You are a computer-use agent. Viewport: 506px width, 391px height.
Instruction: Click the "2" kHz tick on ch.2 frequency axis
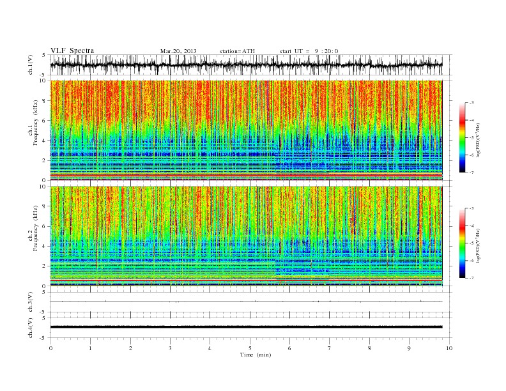click(x=45, y=266)
